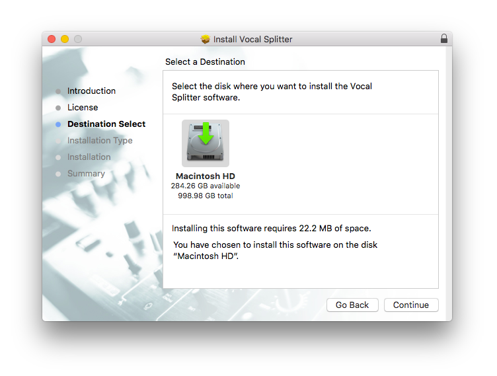Viewport: 497px width, 376px height.
Task: Click Installation Type step in sidebar
Action: 100,141
